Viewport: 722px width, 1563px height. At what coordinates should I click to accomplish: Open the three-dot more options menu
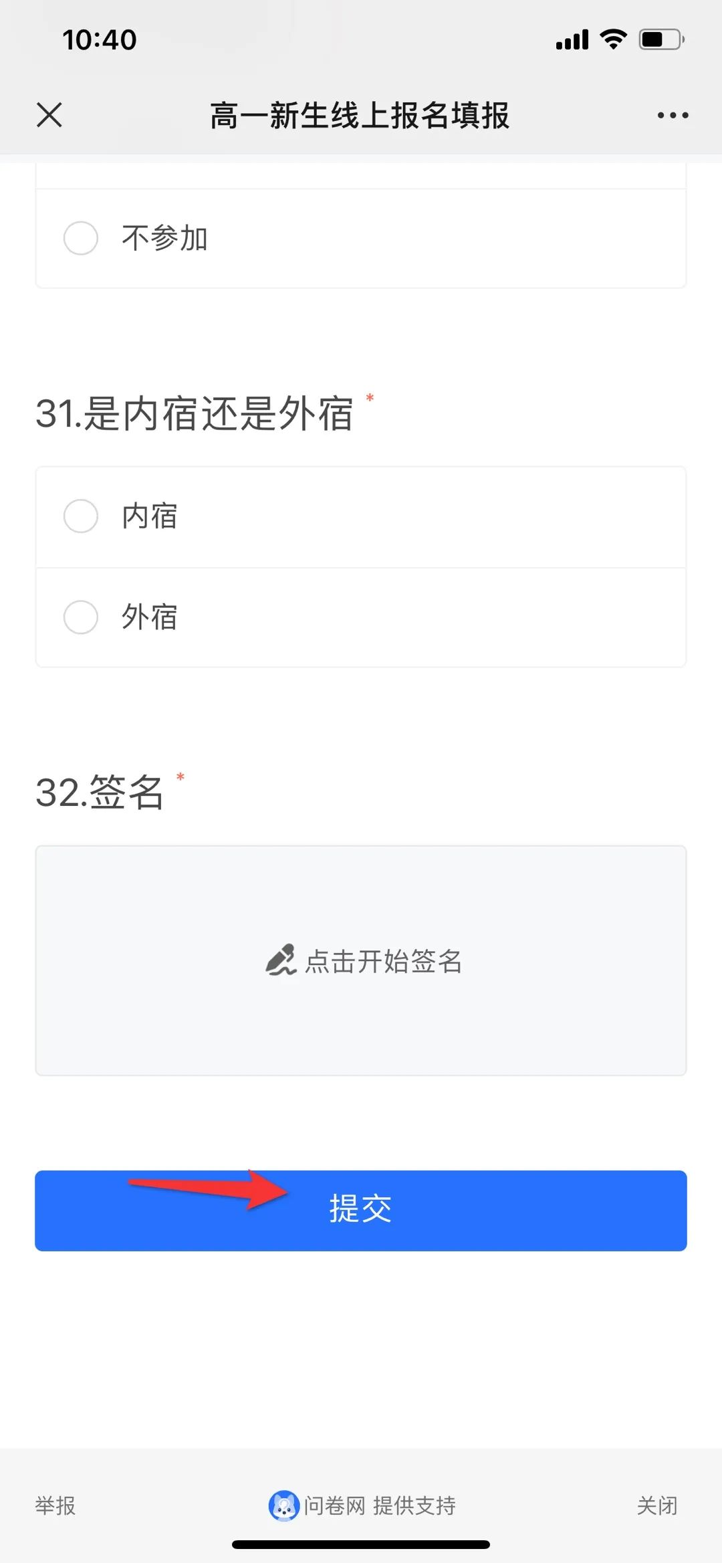pos(673,115)
